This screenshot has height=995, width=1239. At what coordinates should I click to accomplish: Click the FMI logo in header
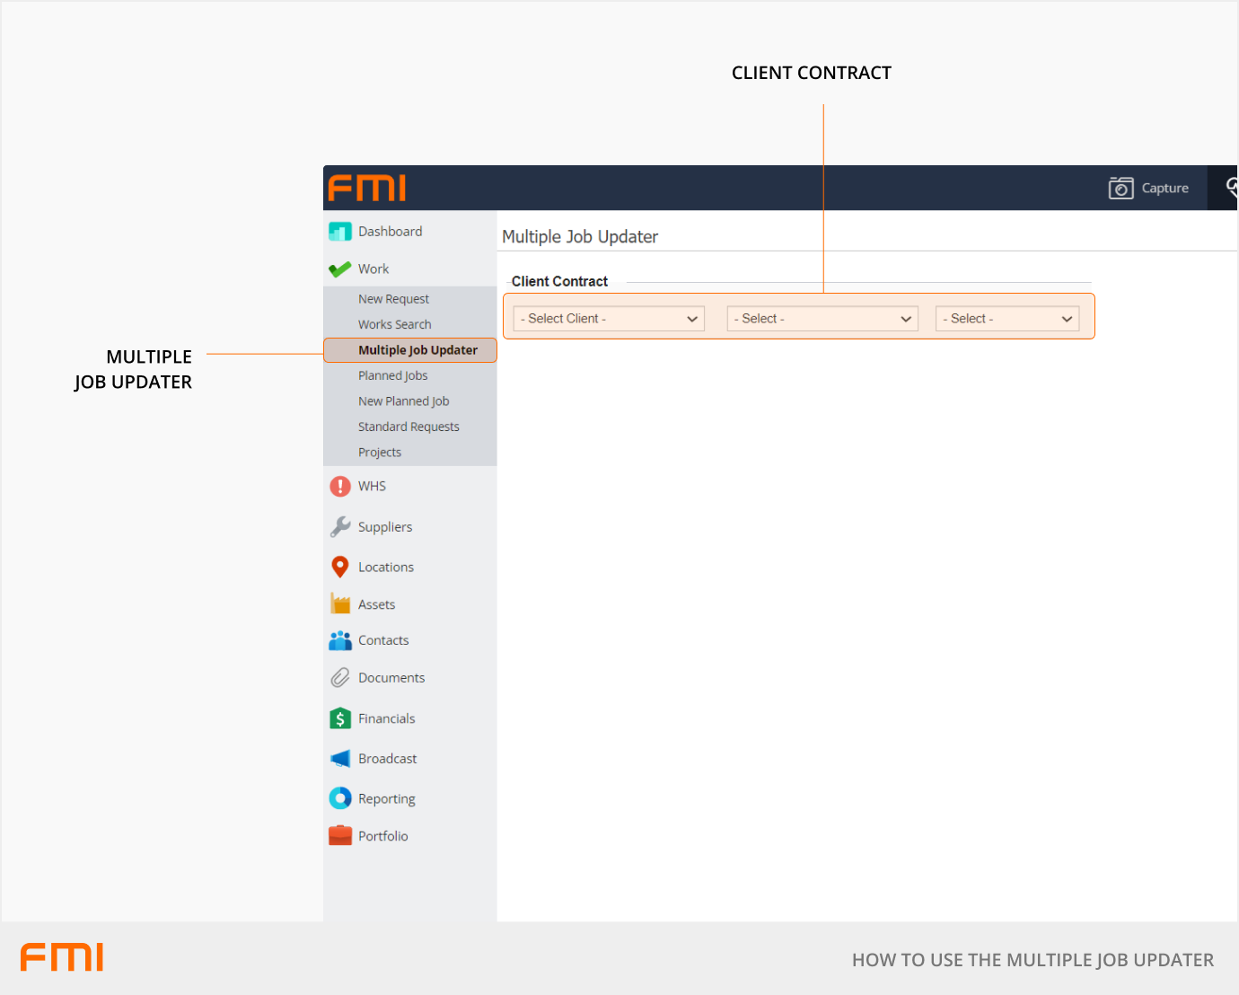pos(367,188)
